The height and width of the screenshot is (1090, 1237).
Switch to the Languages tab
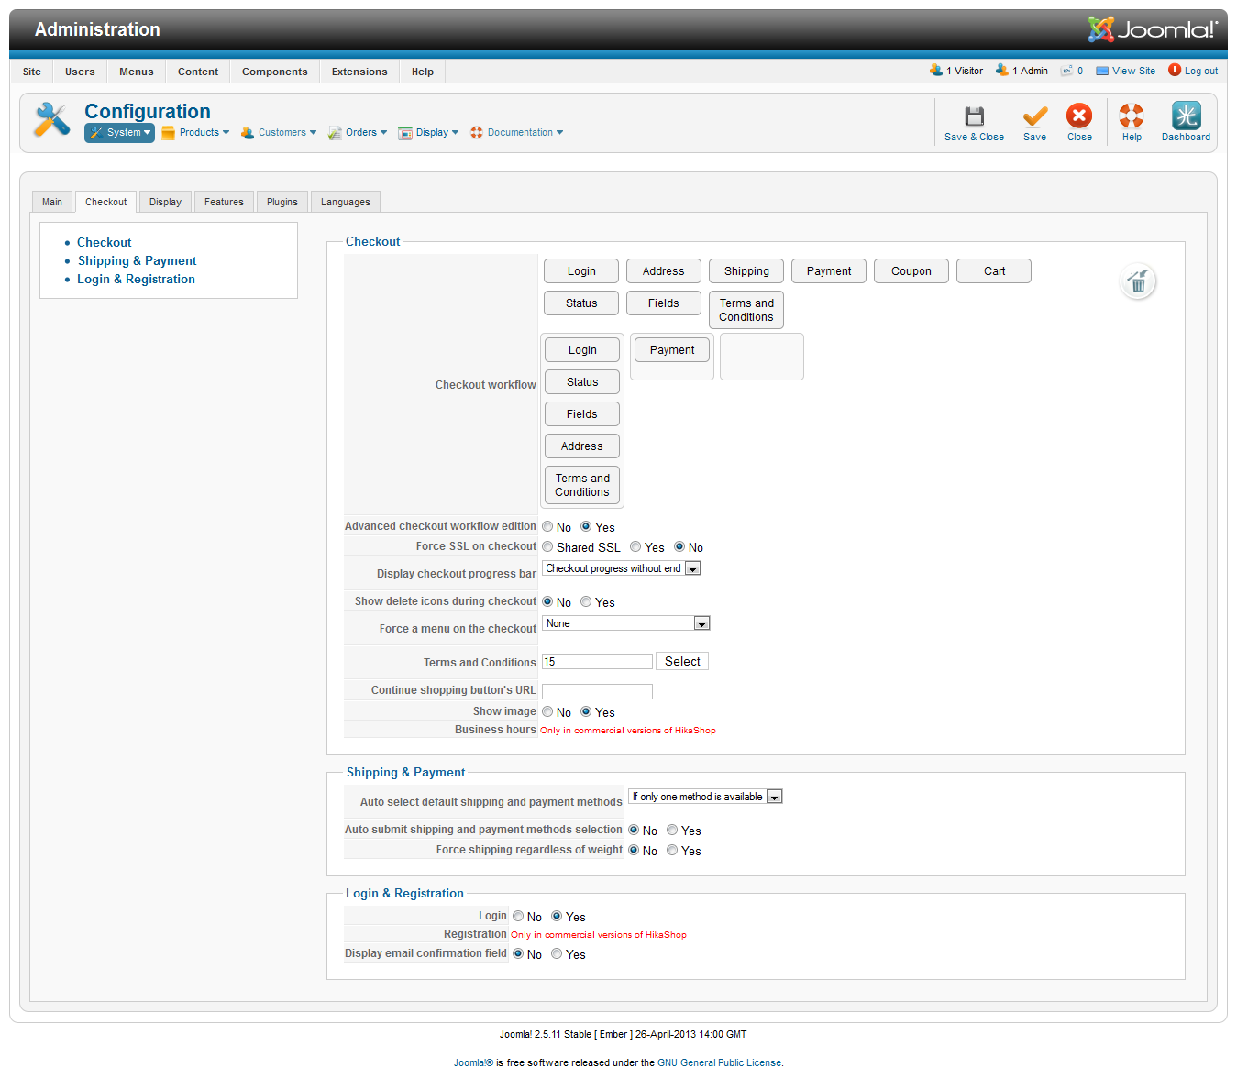click(346, 202)
